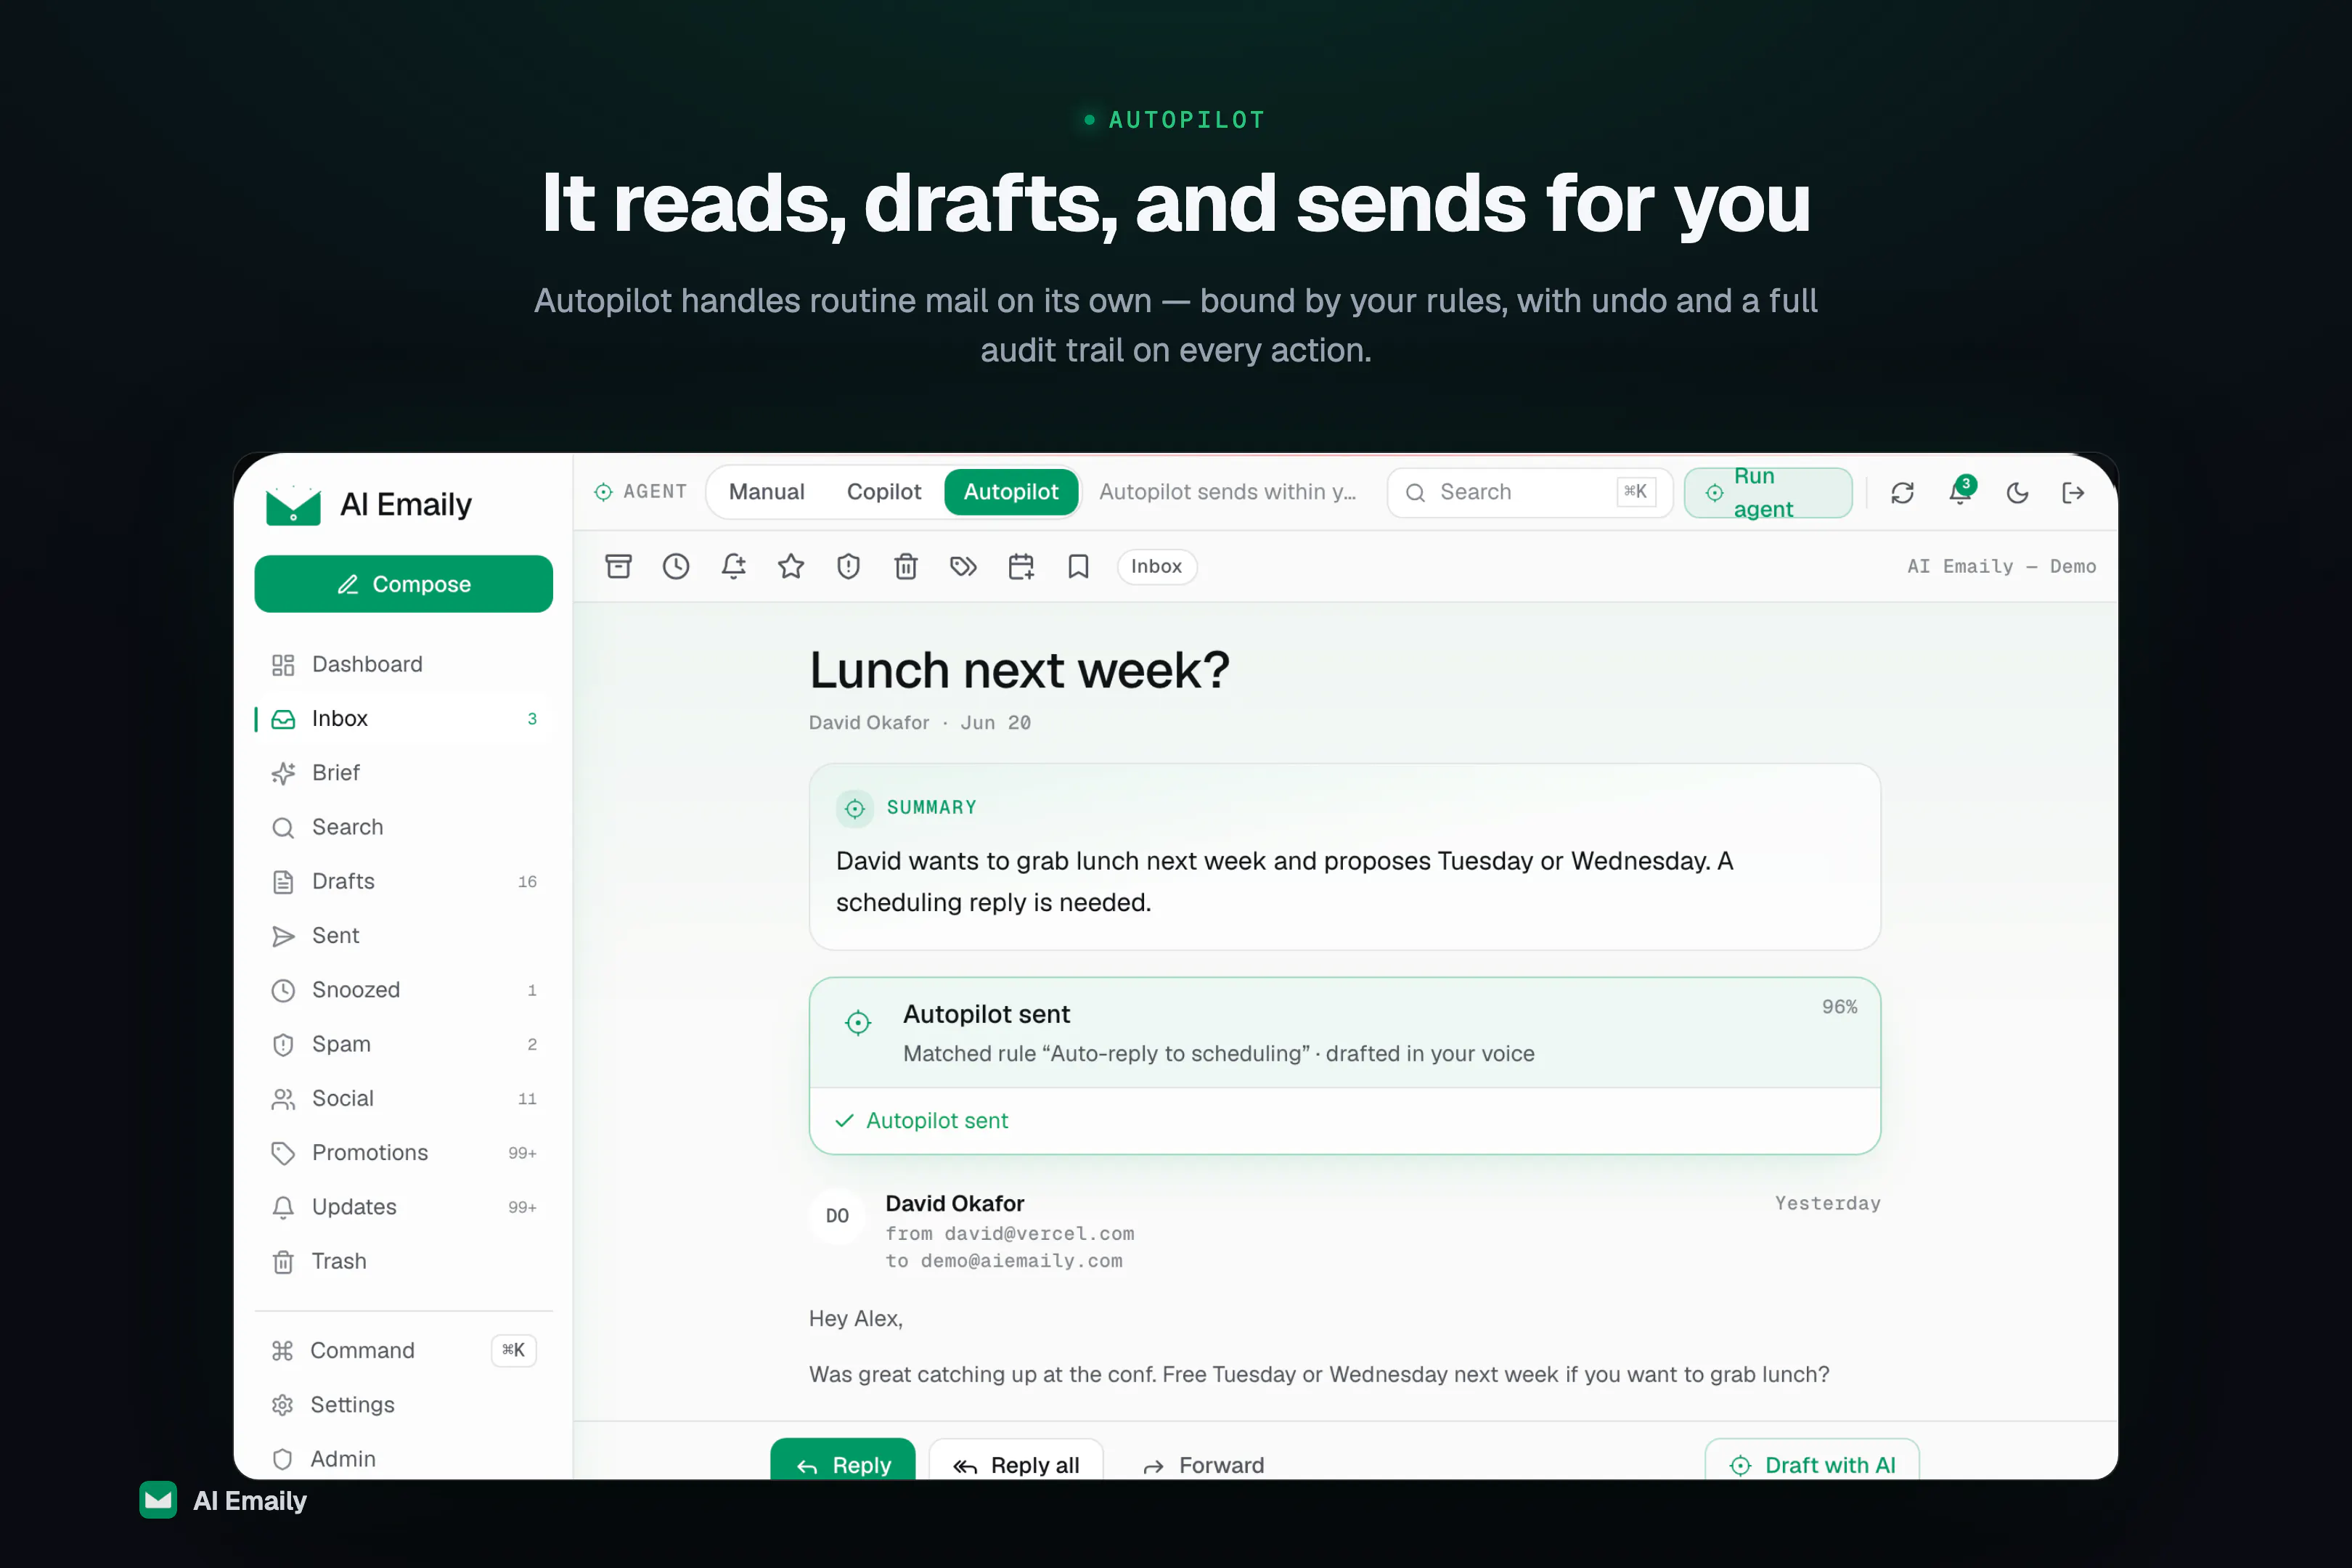Click the Snooze clock icon in toolbar

coord(676,567)
